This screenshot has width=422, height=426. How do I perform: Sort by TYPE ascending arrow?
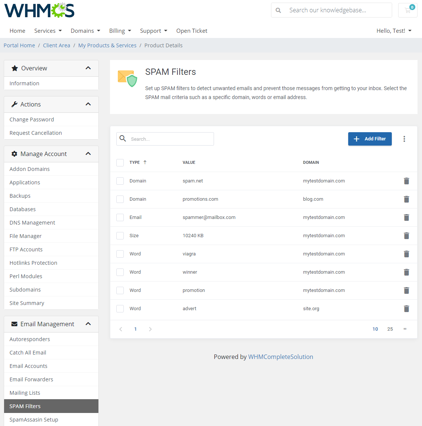(145, 162)
